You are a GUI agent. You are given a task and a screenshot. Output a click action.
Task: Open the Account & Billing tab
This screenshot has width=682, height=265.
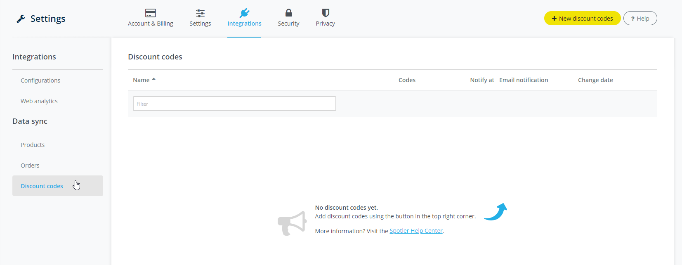[150, 24]
